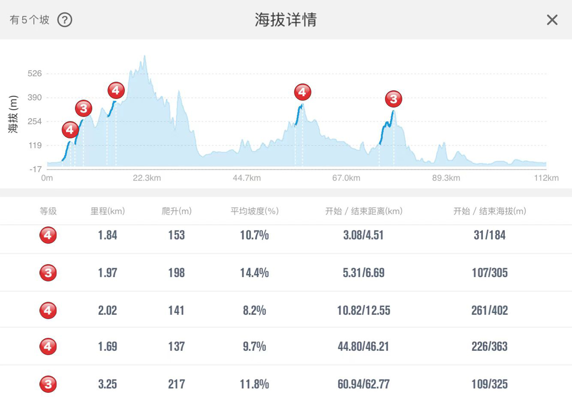Click the distance range 44.80/46.21
Viewport: 572px width, 403px height.
363,346
